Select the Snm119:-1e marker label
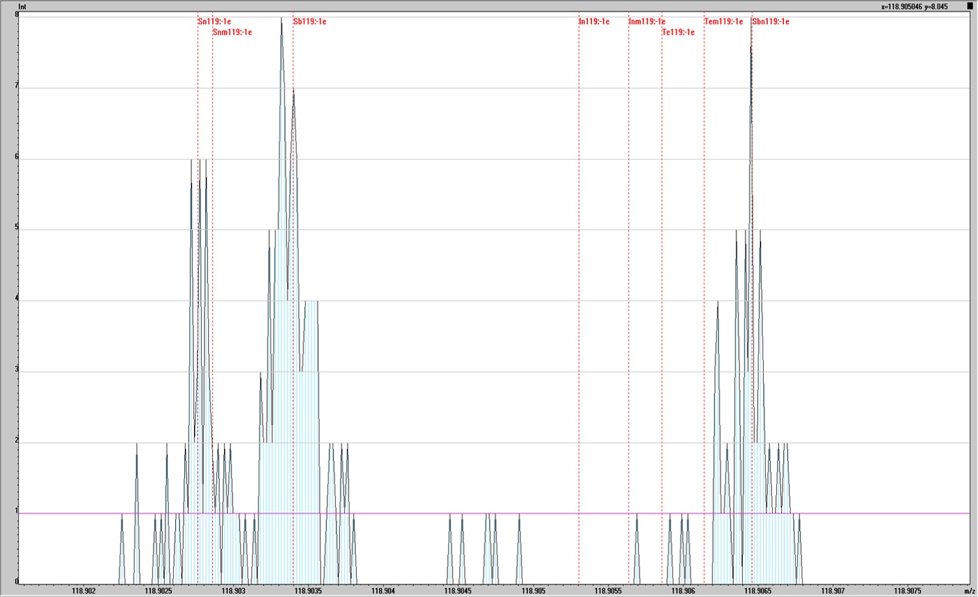978x597 pixels. tap(232, 32)
